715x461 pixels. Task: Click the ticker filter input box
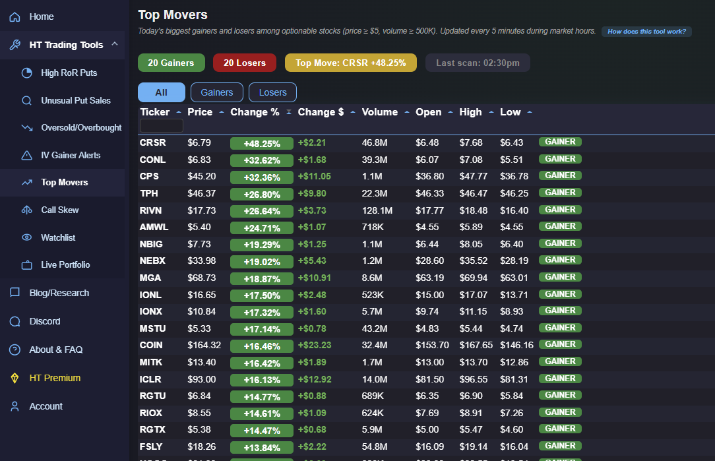click(x=160, y=125)
